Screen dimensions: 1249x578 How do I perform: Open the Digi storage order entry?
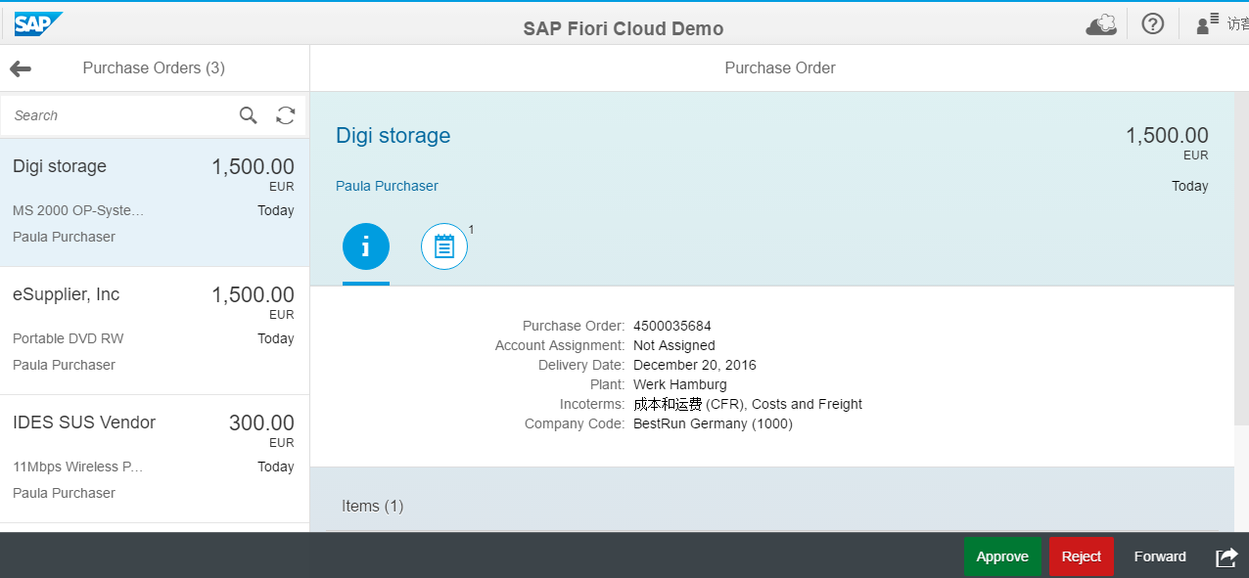click(154, 199)
